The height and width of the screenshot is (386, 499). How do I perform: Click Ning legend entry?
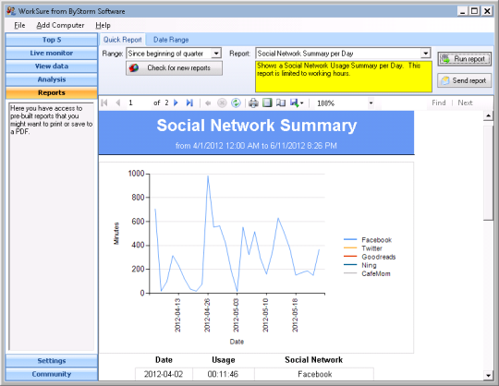[x=360, y=265]
